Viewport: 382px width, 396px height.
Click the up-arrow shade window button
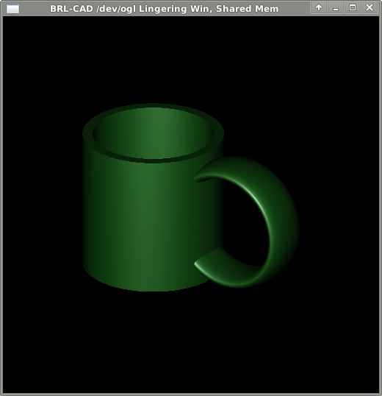pyautogui.click(x=319, y=8)
